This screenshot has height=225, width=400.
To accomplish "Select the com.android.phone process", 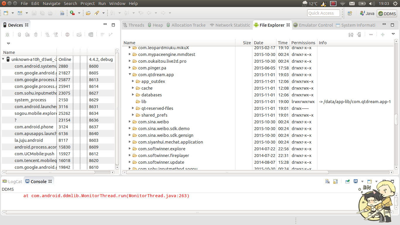I will pyautogui.click(x=34, y=127).
